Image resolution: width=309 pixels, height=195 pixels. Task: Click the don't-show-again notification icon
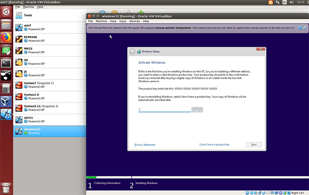pyautogui.click(x=304, y=28)
